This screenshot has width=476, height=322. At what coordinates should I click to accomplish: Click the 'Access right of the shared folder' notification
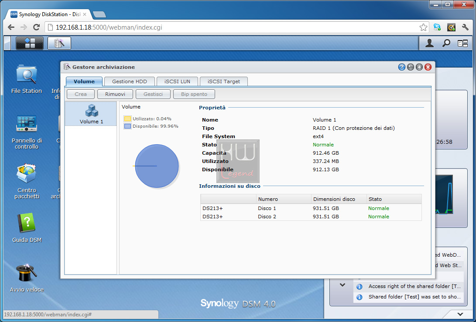tap(409, 286)
